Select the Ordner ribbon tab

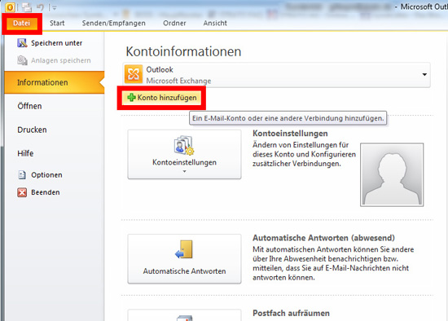(174, 23)
